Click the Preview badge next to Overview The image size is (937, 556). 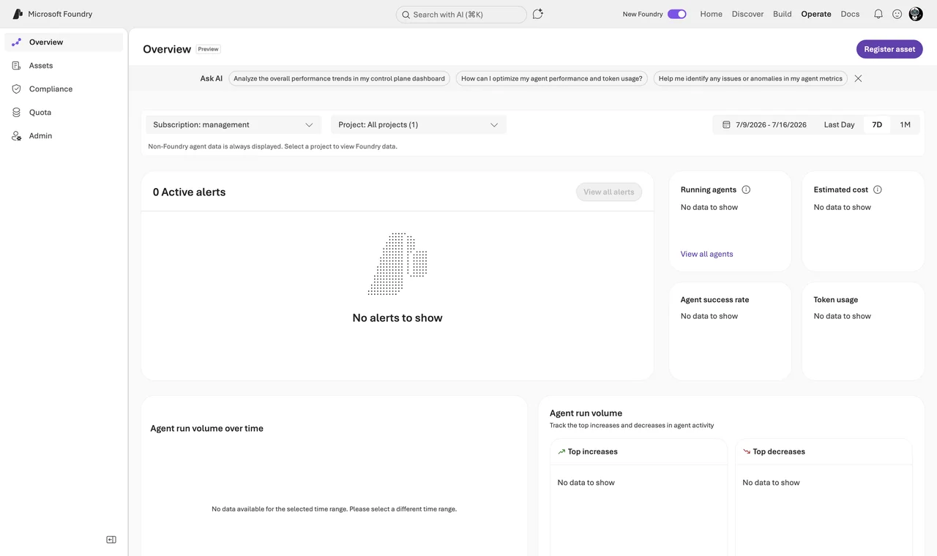click(x=208, y=49)
